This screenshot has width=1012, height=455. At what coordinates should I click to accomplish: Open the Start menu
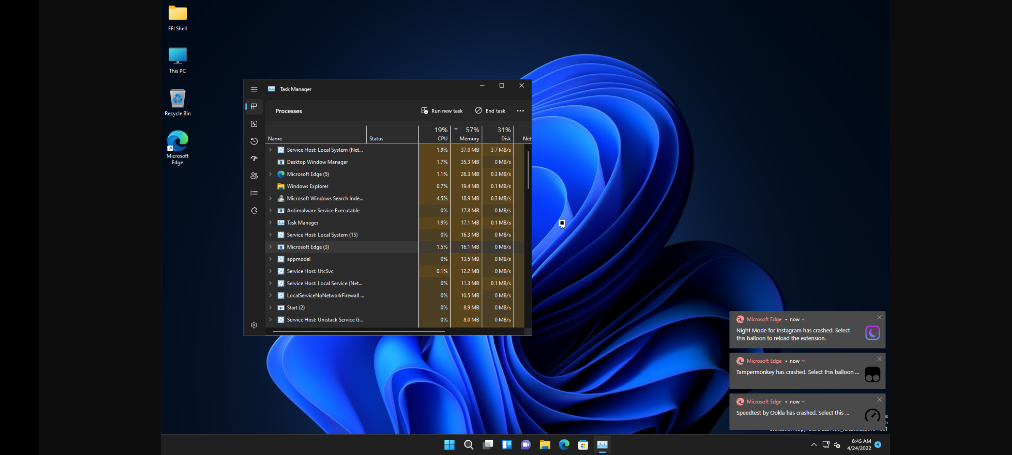point(449,444)
